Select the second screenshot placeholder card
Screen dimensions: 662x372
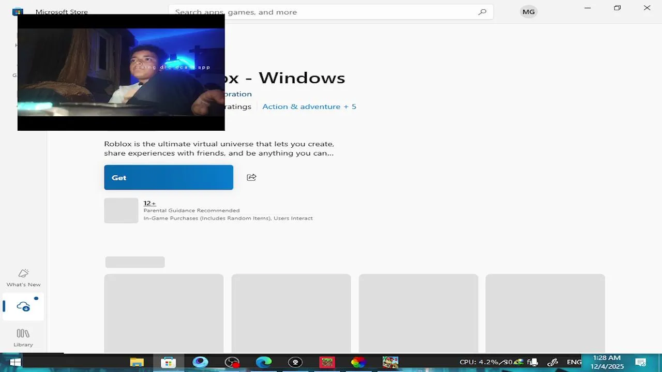click(291, 313)
